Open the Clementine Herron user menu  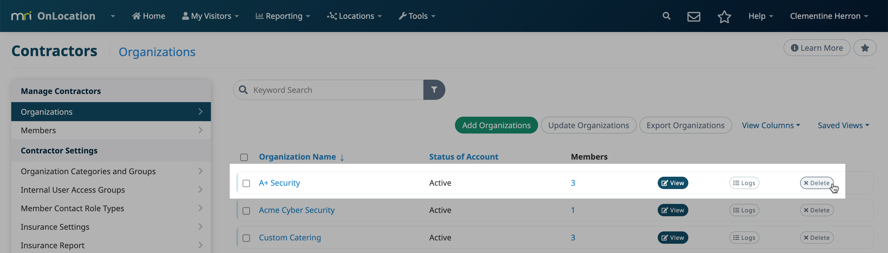(x=829, y=16)
